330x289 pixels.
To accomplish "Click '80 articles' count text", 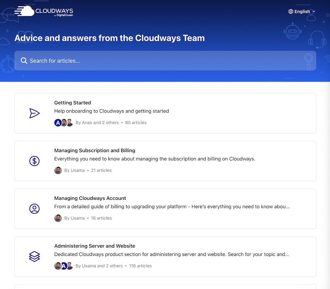I will coord(136,122).
